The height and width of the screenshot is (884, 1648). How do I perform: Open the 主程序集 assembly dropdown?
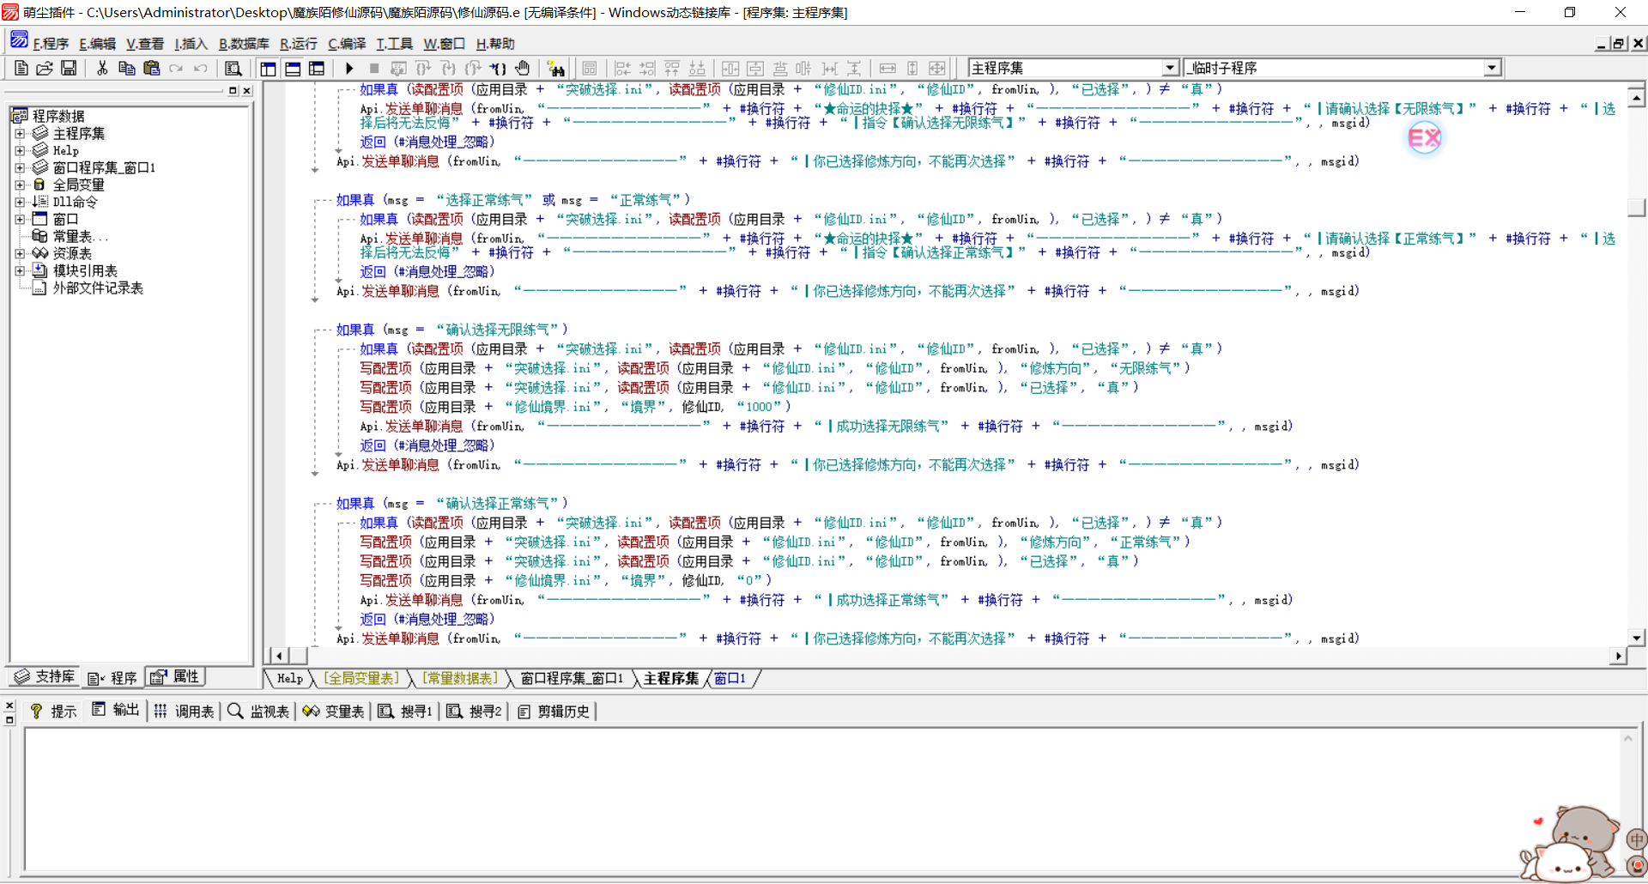[1169, 68]
